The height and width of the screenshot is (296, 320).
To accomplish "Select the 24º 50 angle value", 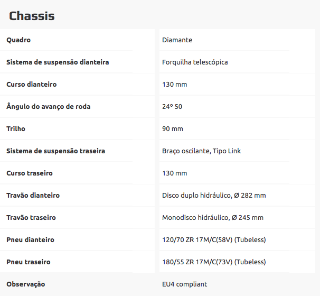I will (x=172, y=107).
